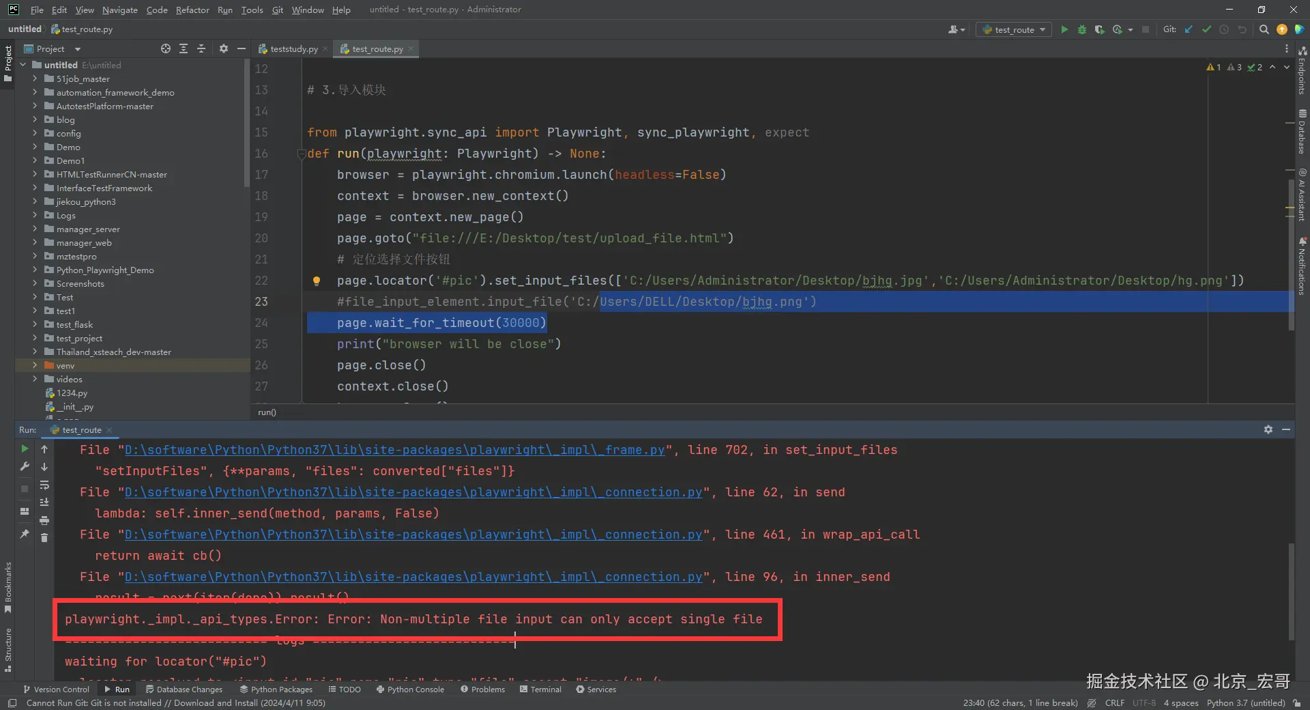Viewport: 1310px width, 710px height.
Task: Start debugging with the bug icon
Action: tap(1082, 29)
